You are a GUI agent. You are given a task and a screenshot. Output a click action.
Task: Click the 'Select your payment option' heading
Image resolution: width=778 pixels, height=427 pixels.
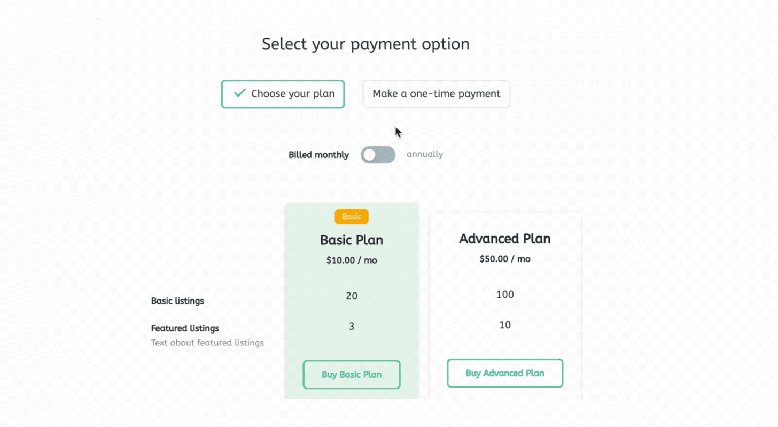tap(365, 44)
